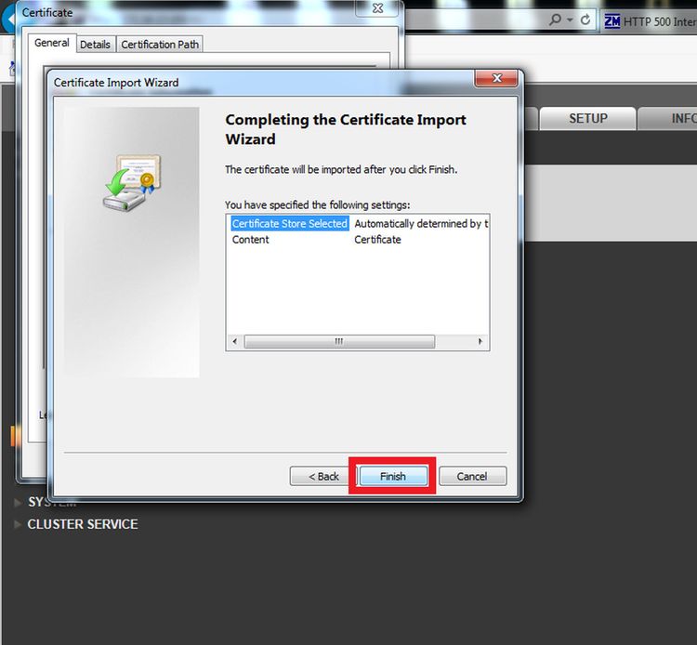The width and height of the screenshot is (697, 645).
Task: Click the settings list left scroll arrow
Action: coord(235,341)
